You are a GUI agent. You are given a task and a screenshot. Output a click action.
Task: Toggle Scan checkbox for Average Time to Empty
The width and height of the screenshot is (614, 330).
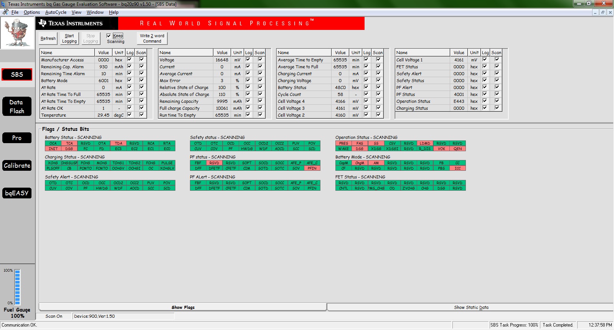tap(378, 59)
